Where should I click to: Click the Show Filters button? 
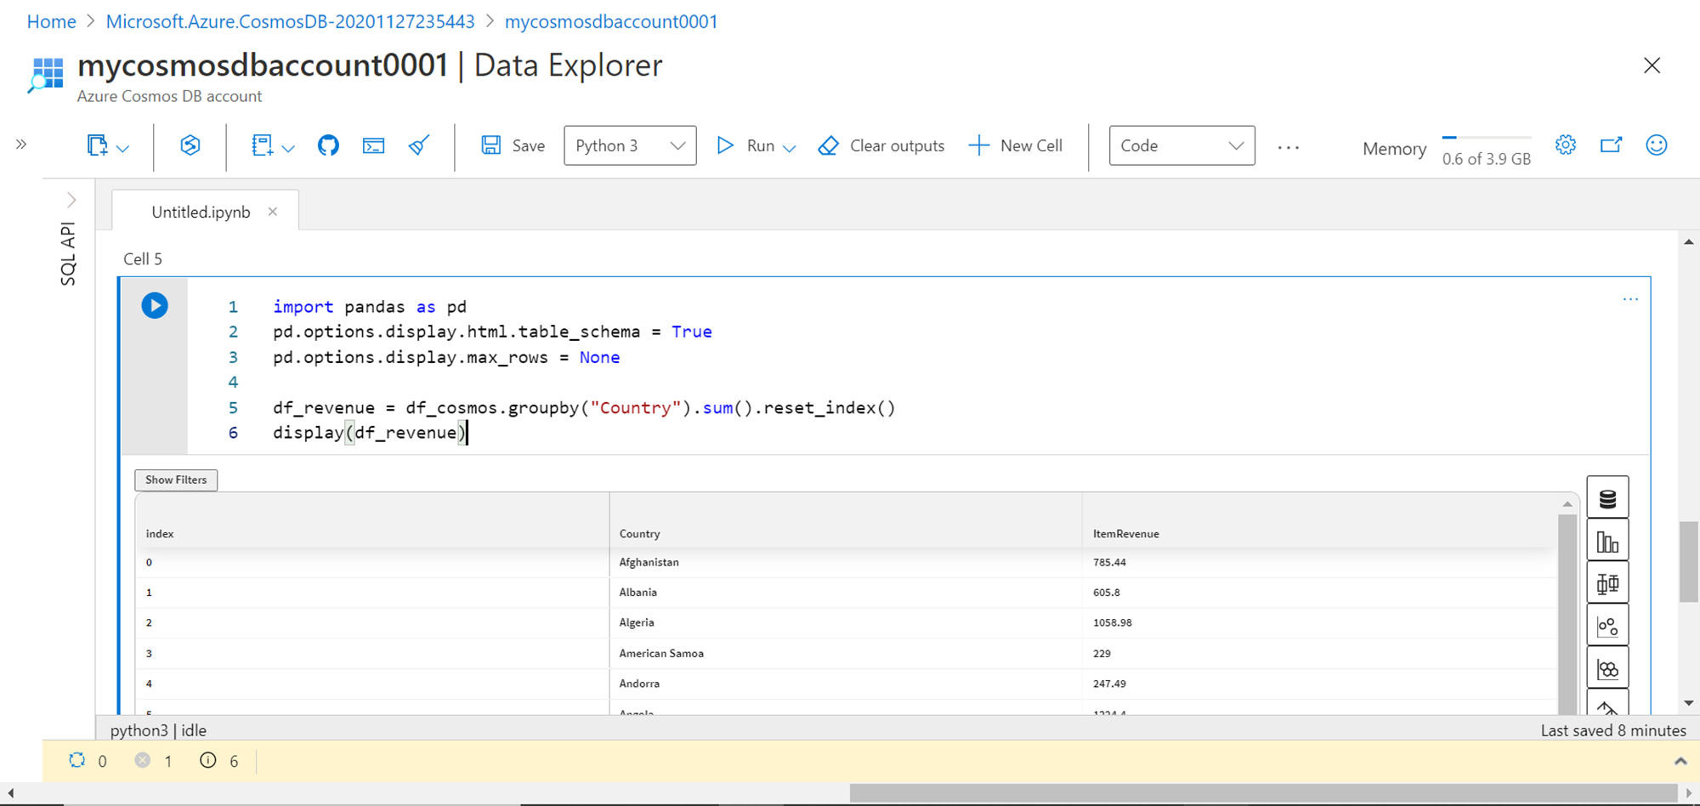click(176, 480)
